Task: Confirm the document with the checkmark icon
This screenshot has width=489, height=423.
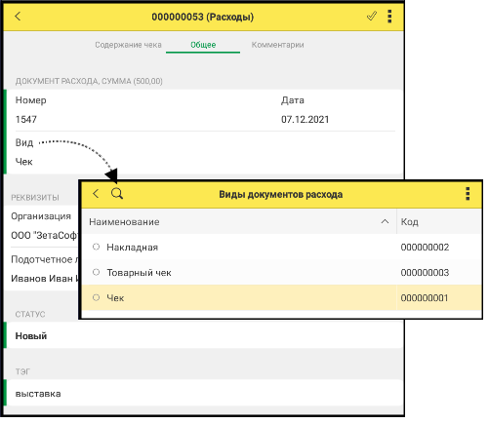Action: [x=372, y=16]
